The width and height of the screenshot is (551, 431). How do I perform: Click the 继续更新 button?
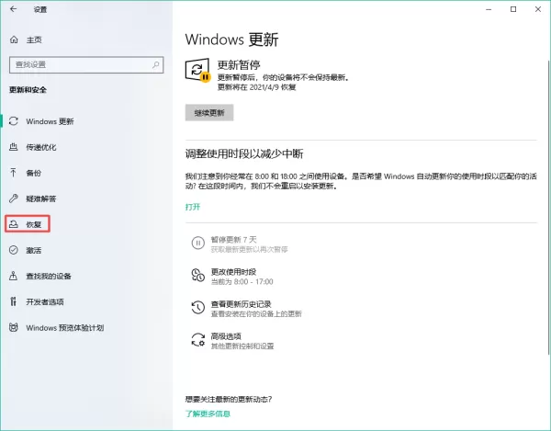[x=209, y=112]
